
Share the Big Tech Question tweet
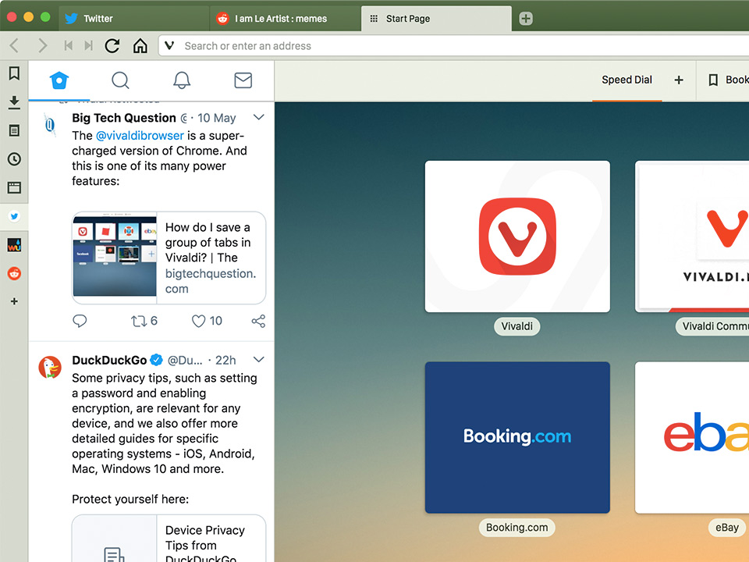258,321
